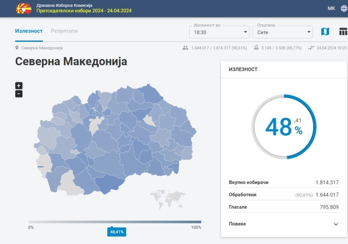This screenshot has width=348, height=244.
Task: Select the Излезност tab
Action: (x=29, y=31)
